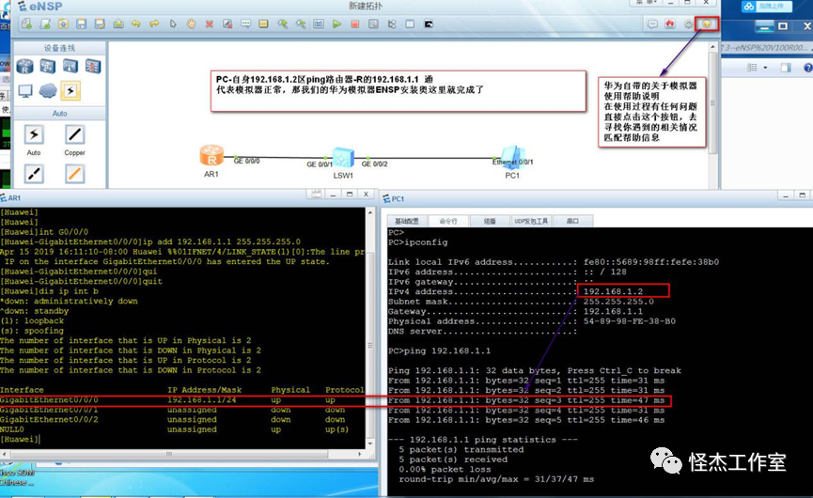813x498 pixels.
Task: Click AR1 terminal horizontal scrollbar
Action: (x=169, y=454)
